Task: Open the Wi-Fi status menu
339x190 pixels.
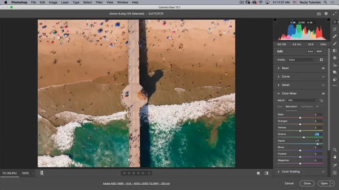Action: pos(261,2)
